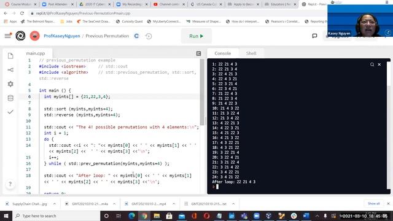The height and width of the screenshot is (221, 393).
Task: Open the Windows Start menu
Action: point(6,215)
